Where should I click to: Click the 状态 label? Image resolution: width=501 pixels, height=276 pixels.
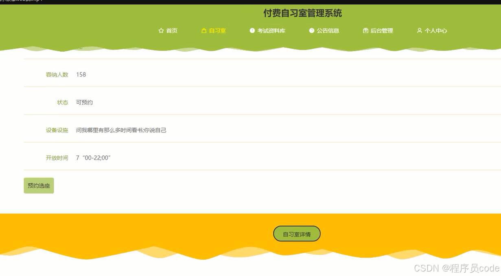[63, 102]
